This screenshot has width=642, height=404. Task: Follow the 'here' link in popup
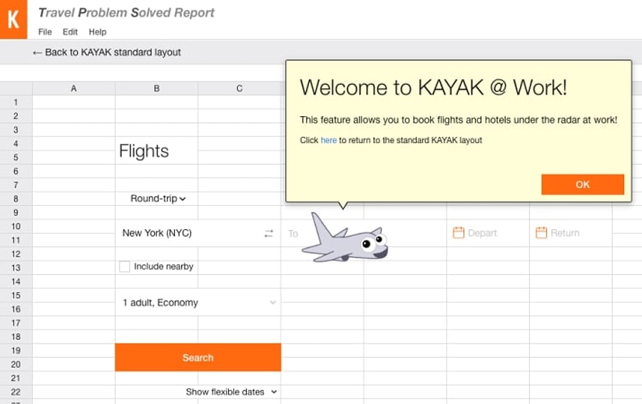(x=328, y=140)
